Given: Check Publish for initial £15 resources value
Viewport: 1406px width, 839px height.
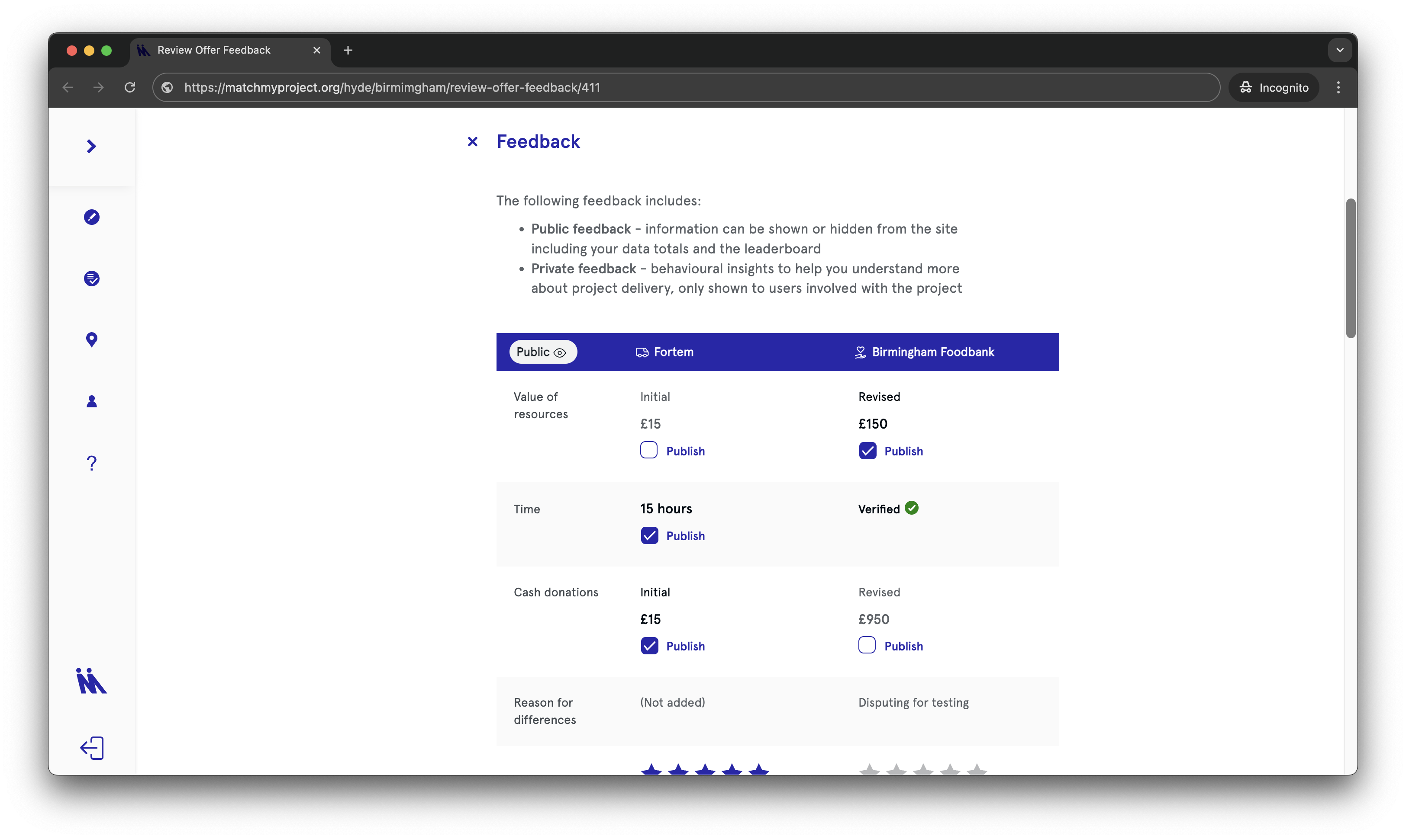Looking at the screenshot, I should tap(648, 451).
